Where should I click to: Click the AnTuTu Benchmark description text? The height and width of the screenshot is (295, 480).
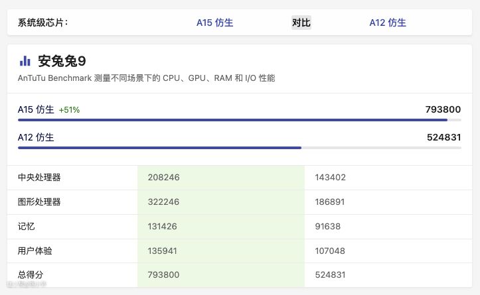pyautogui.click(x=146, y=78)
